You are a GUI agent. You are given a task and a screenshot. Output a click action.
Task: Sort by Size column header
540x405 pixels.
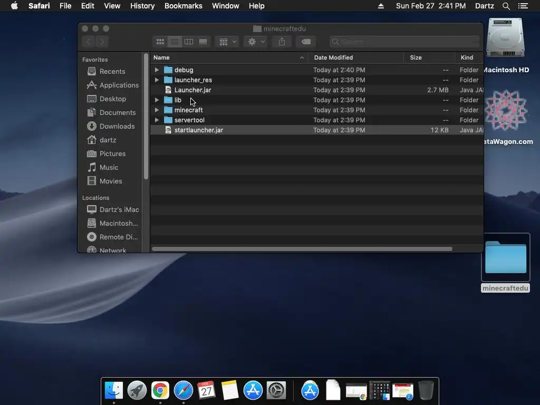click(429, 57)
